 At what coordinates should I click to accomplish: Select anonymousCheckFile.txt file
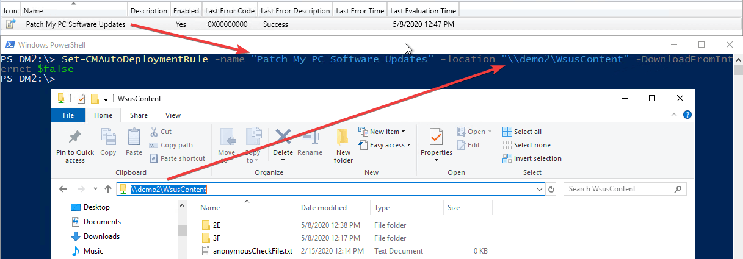tap(253, 251)
